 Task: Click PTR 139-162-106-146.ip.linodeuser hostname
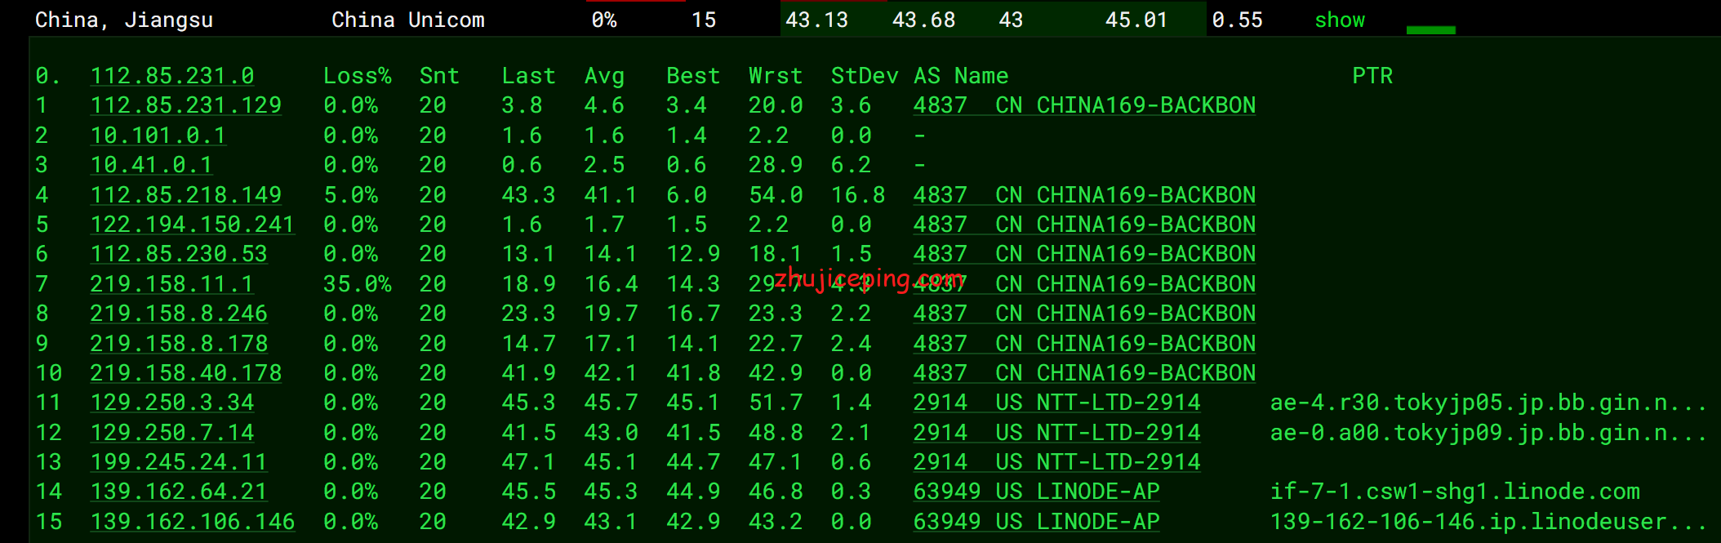coord(1489,522)
